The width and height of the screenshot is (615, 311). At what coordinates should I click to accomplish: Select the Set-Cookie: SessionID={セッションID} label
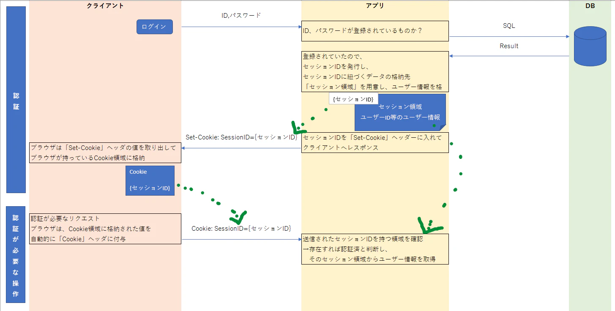pyautogui.click(x=242, y=137)
